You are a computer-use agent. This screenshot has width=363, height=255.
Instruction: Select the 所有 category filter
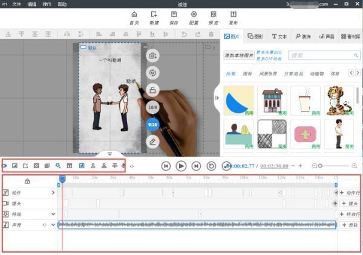click(231, 74)
